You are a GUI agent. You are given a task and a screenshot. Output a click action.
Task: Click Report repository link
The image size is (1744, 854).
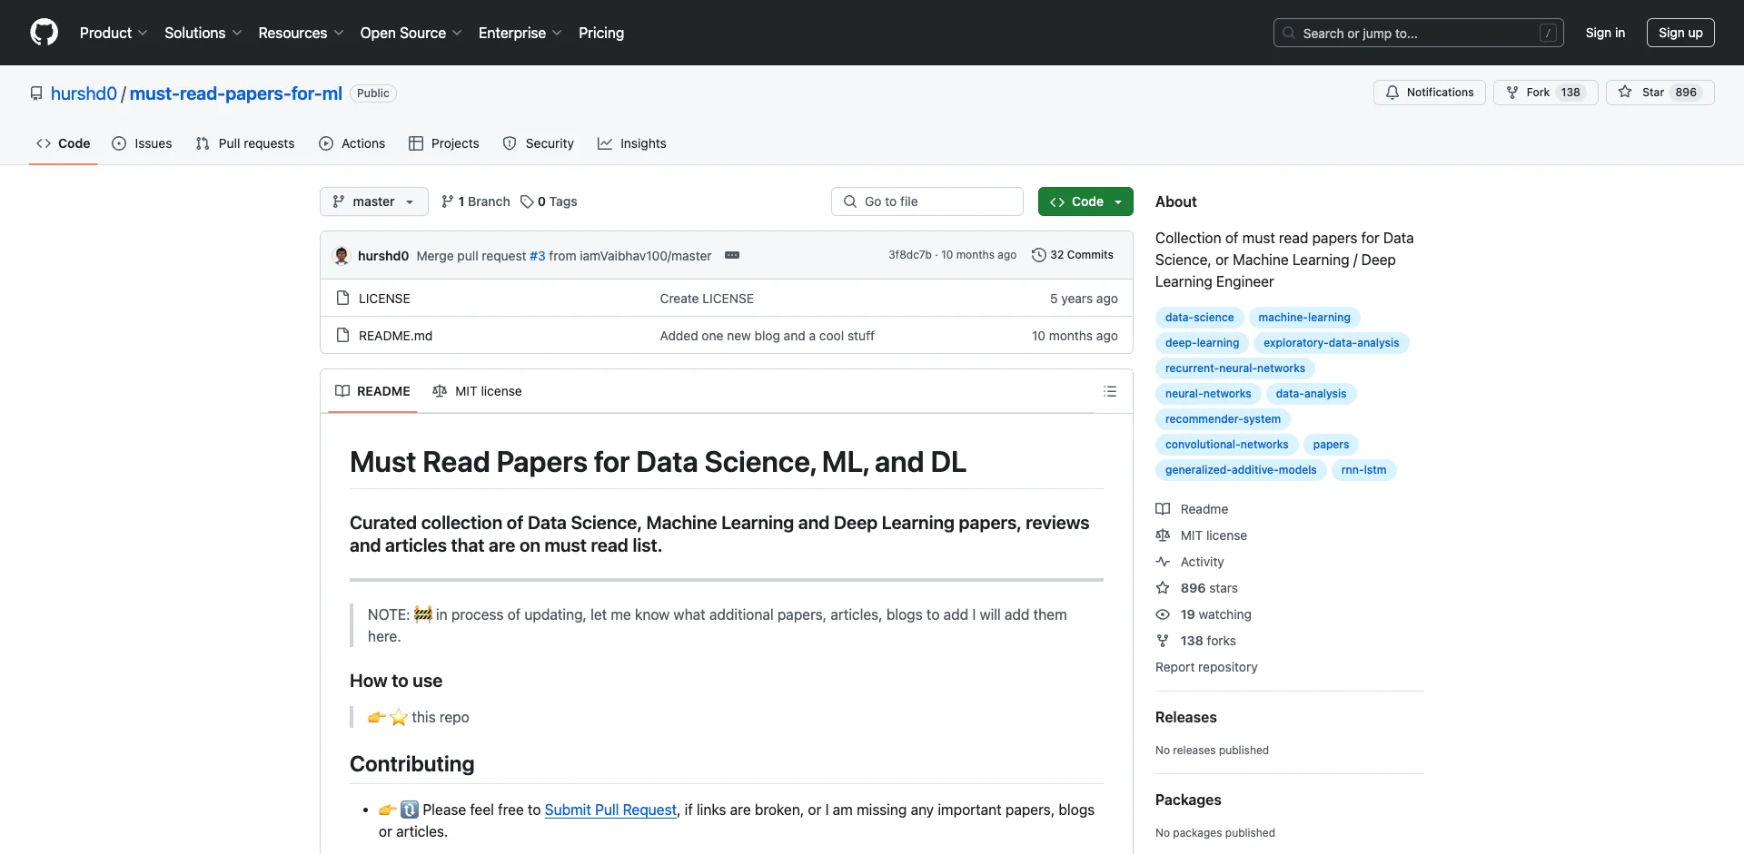click(x=1206, y=667)
